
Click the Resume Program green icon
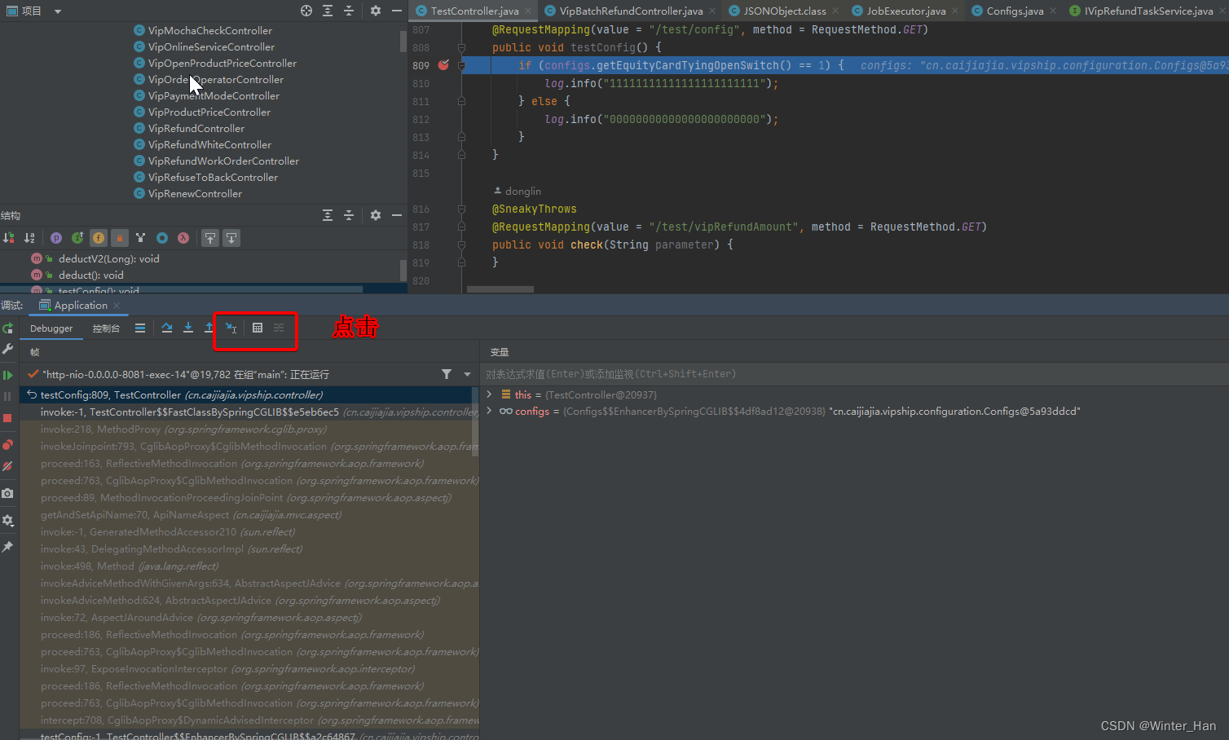tap(7, 376)
